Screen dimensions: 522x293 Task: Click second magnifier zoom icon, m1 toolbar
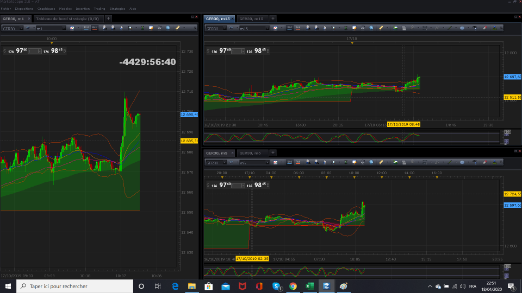click(113, 28)
